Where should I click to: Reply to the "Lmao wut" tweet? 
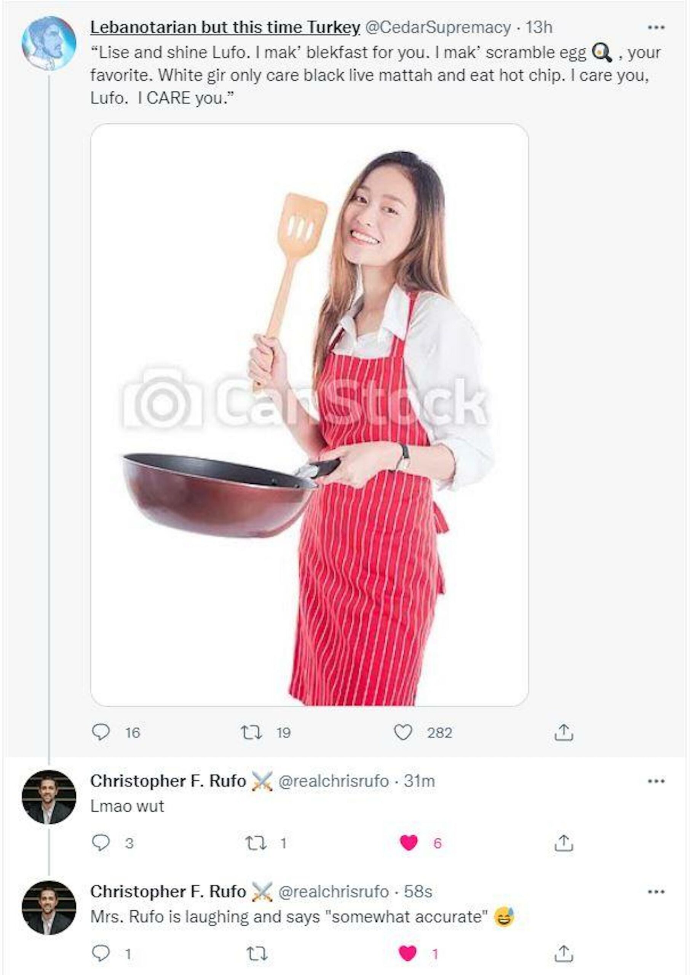(x=101, y=842)
